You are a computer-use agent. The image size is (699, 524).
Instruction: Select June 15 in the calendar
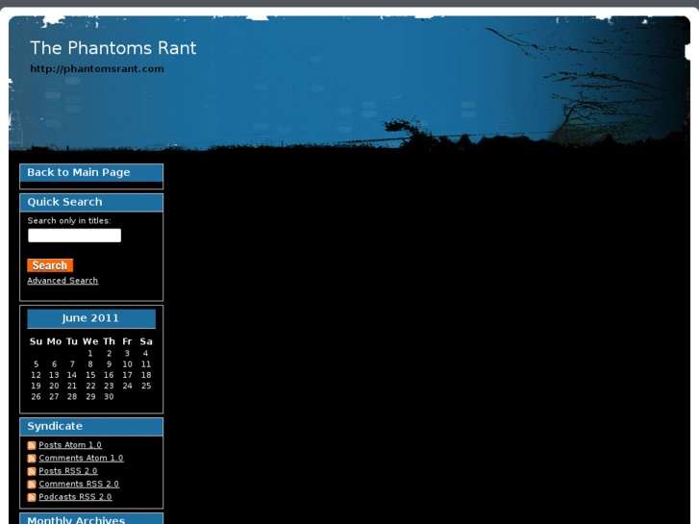[x=90, y=375]
